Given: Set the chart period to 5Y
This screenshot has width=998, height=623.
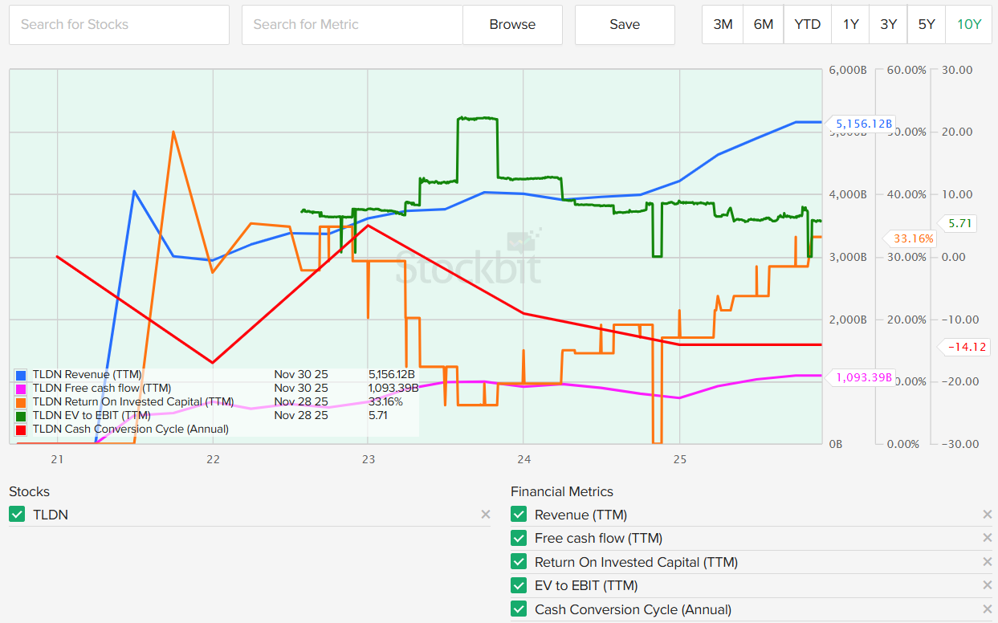Looking at the screenshot, I should coord(927,24).
